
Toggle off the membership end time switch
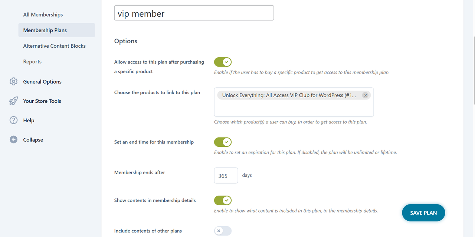223,142
